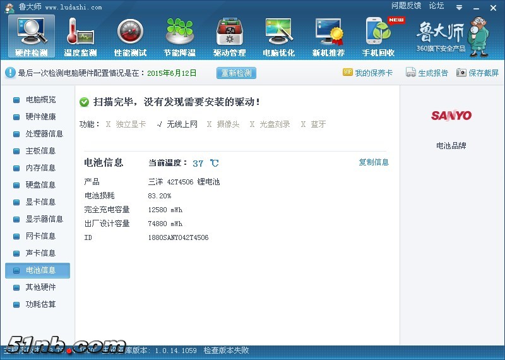Click the 重新检测 re-detect button

point(236,73)
